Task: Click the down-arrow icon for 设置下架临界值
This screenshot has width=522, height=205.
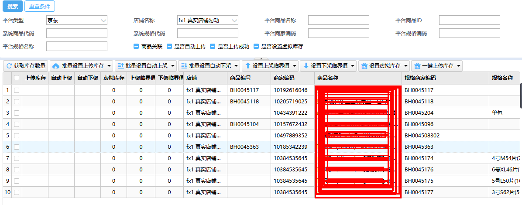Action: coord(306,66)
